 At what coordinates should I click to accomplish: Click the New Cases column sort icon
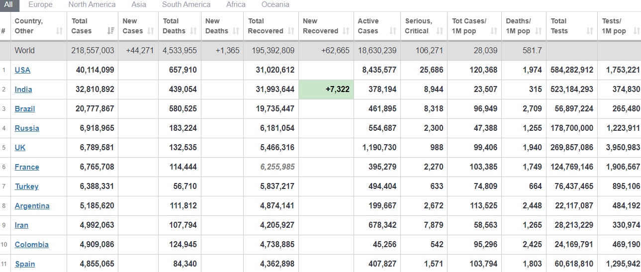coord(151,31)
